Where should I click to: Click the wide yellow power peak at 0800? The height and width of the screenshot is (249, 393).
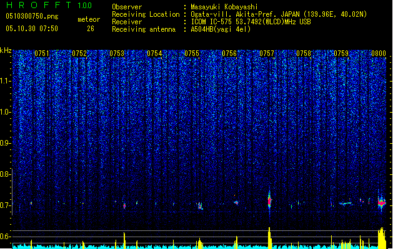pos(382,238)
